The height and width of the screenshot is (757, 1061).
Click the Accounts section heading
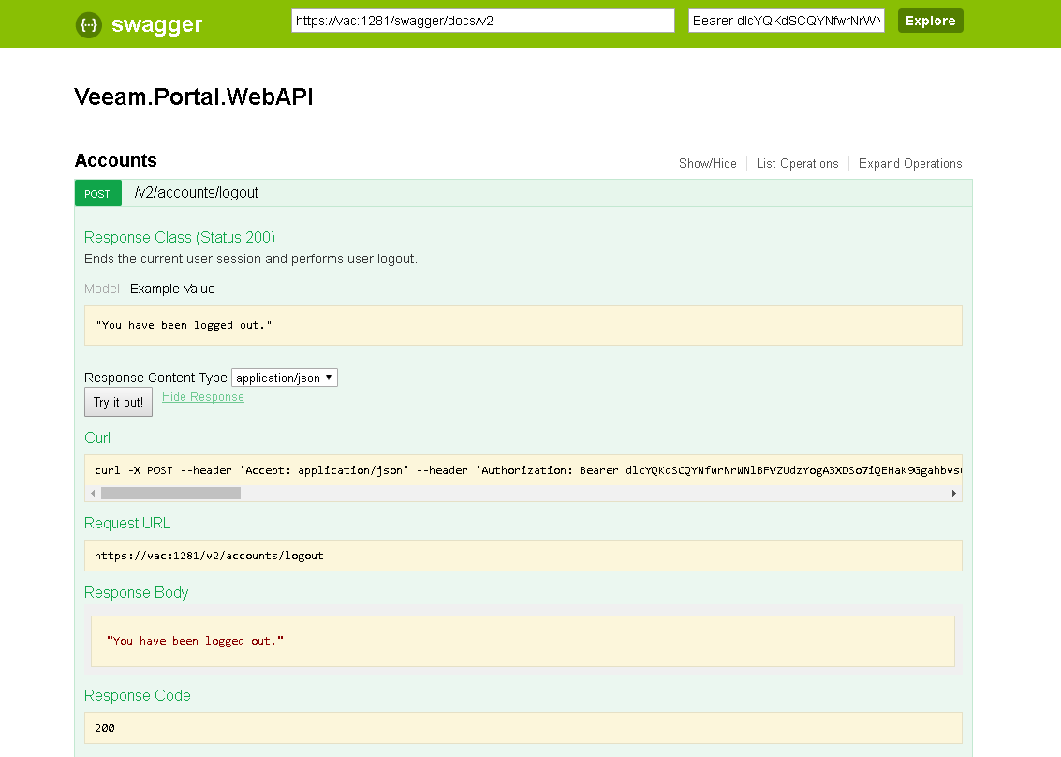tap(115, 160)
